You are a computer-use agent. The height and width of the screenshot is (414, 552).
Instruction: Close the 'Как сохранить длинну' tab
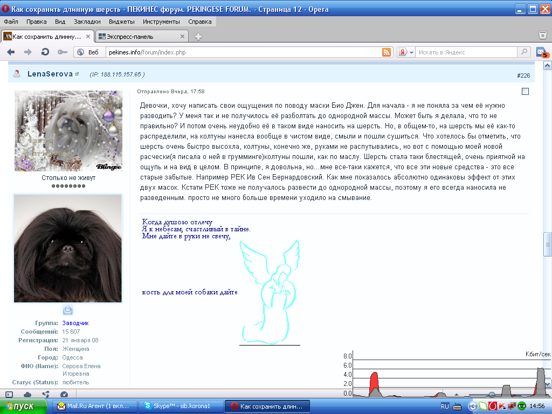[x=88, y=36]
